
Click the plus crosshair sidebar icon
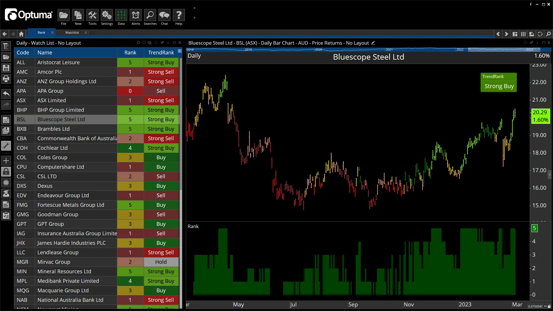6,161
